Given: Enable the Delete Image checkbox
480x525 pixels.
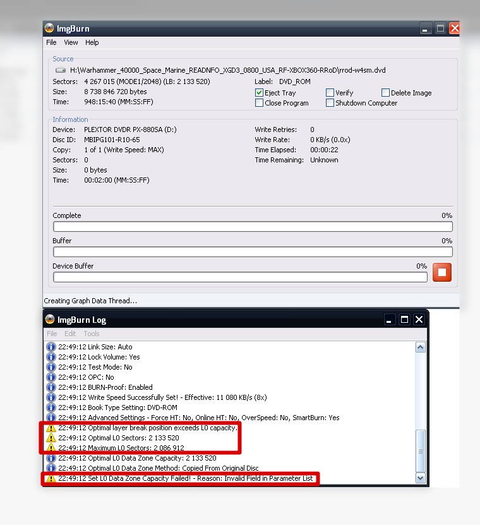Looking at the screenshot, I should click(386, 93).
